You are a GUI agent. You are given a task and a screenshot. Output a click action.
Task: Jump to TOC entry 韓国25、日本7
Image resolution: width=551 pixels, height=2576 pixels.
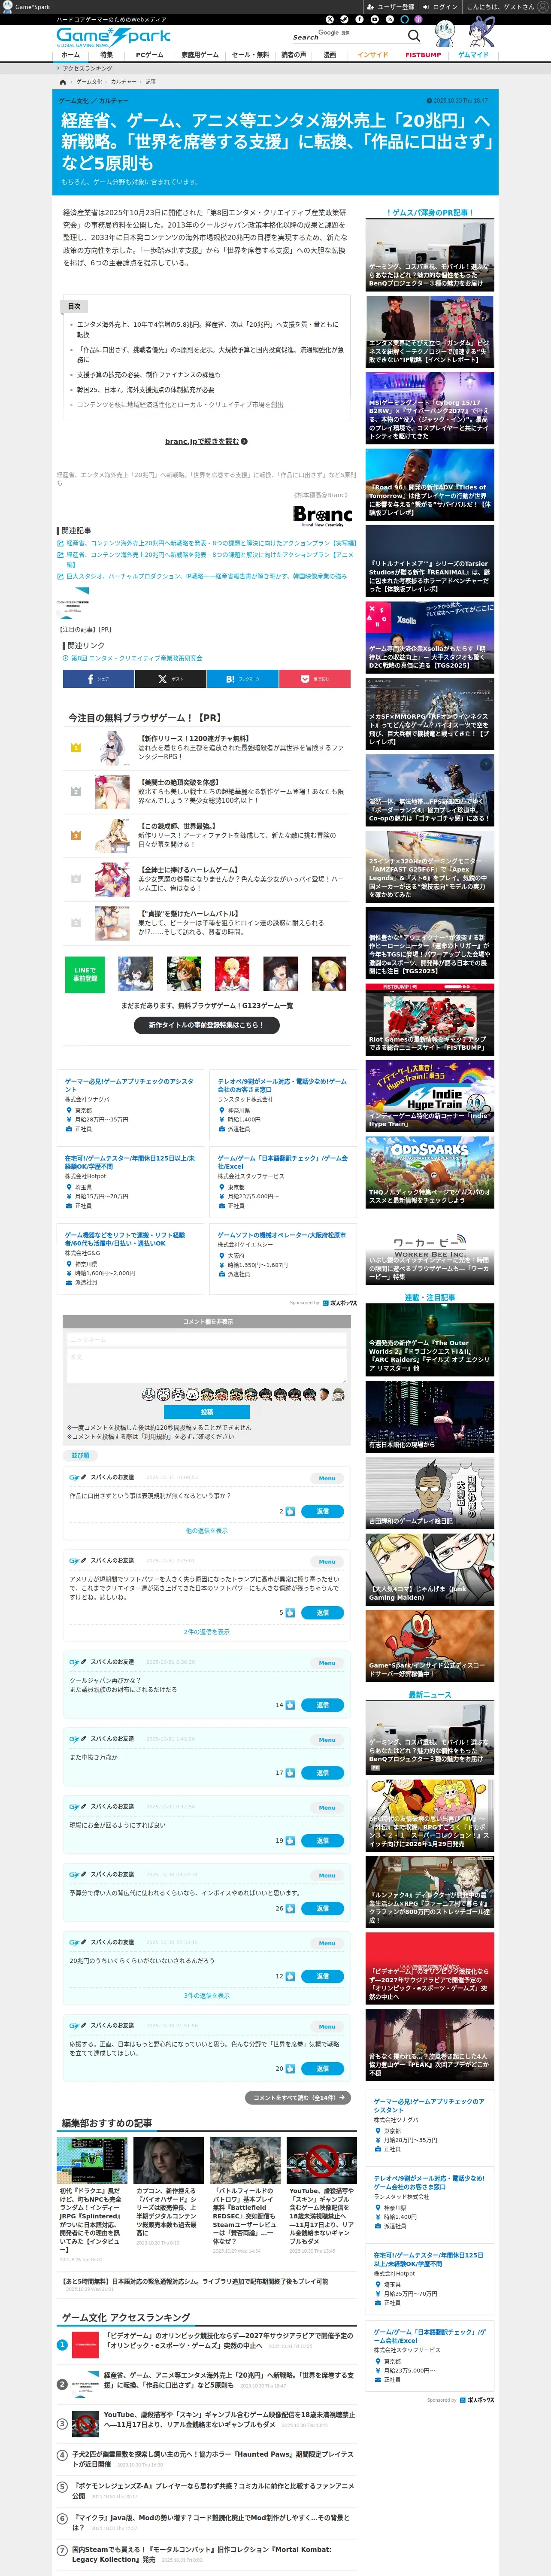pyautogui.click(x=146, y=390)
